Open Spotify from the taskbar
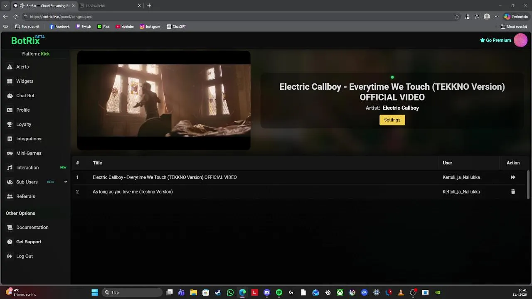532x299 pixels. tap(279, 292)
